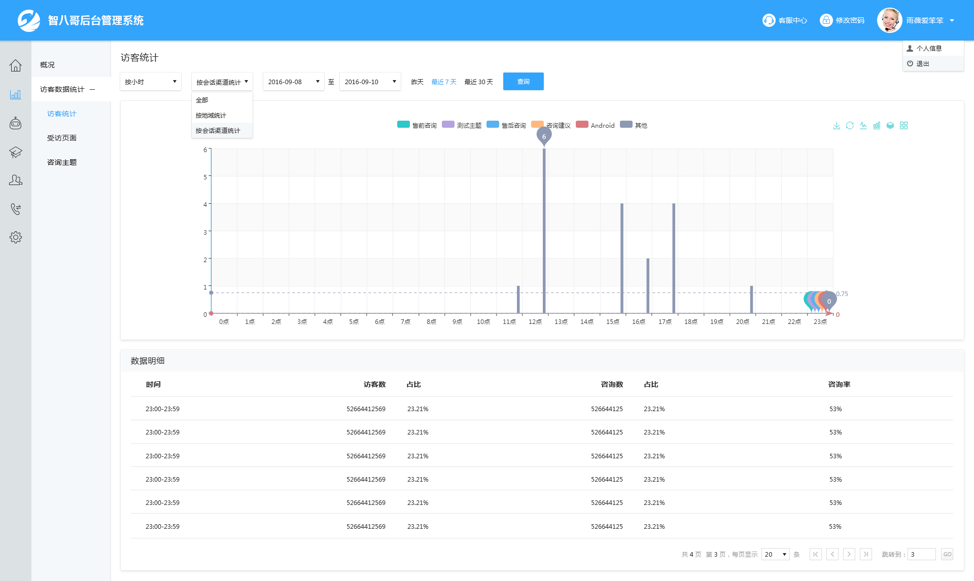Expand the 雨薇爱笨笨 user menu arrow
The image size is (974, 581).
pyautogui.click(x=952, y=21)
